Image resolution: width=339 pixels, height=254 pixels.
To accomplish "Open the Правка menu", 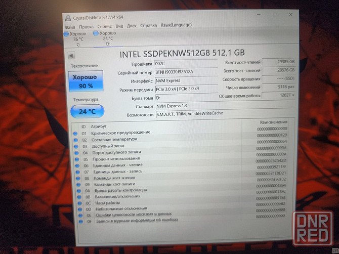I will (x=86, y=27).
